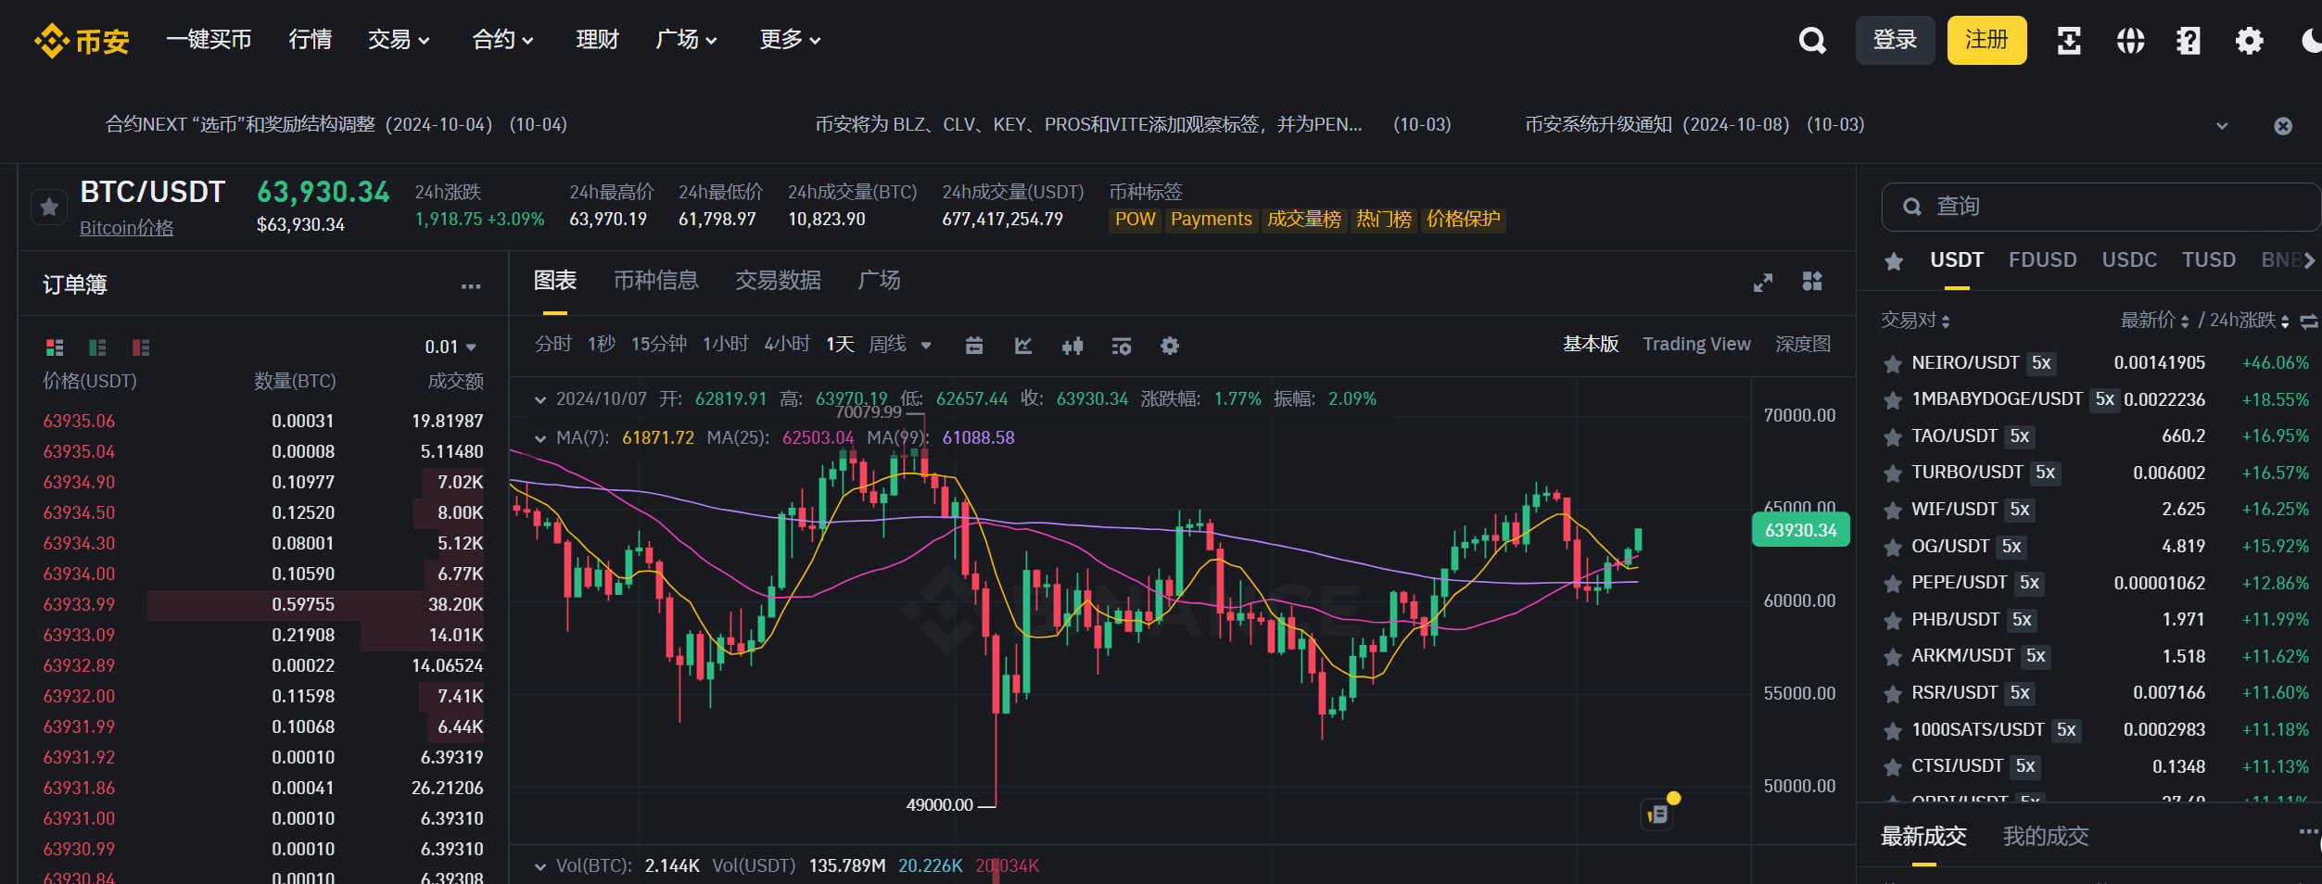
Task: Collapse the MA indicator row chevron
Action: click(x=540, y=438)
